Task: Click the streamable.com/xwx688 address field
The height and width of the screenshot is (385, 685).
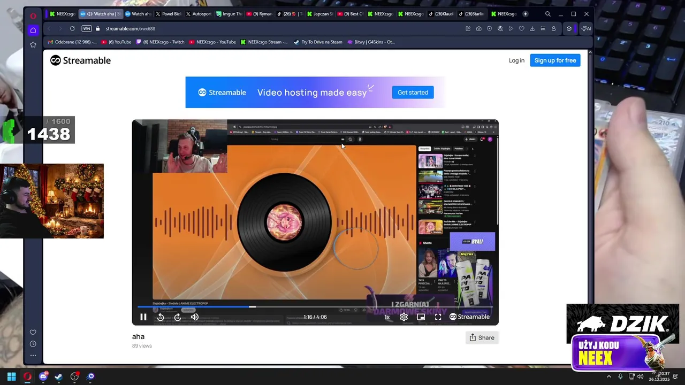Action: tap(130, 28)
